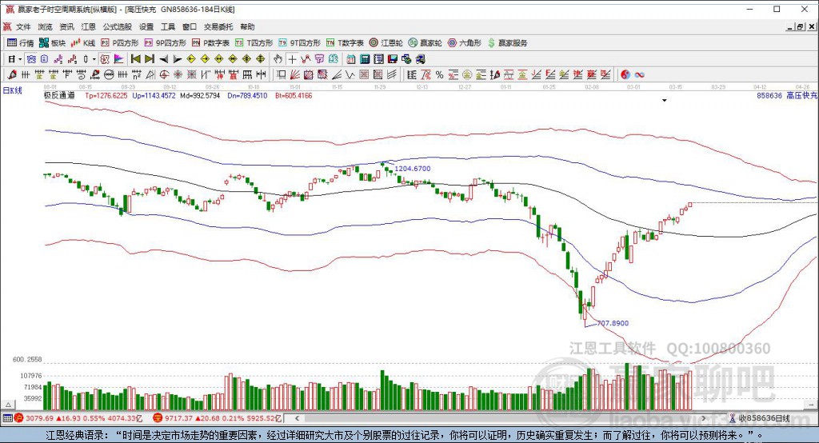This screenshot has width=819, height=443.
Task: Select the zigzag wave line tool
Action: (350, 74)
